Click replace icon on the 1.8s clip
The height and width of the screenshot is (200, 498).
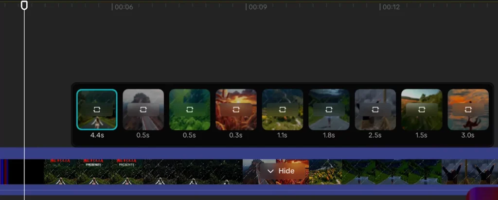pyautogui.click(x=329, y=109)
